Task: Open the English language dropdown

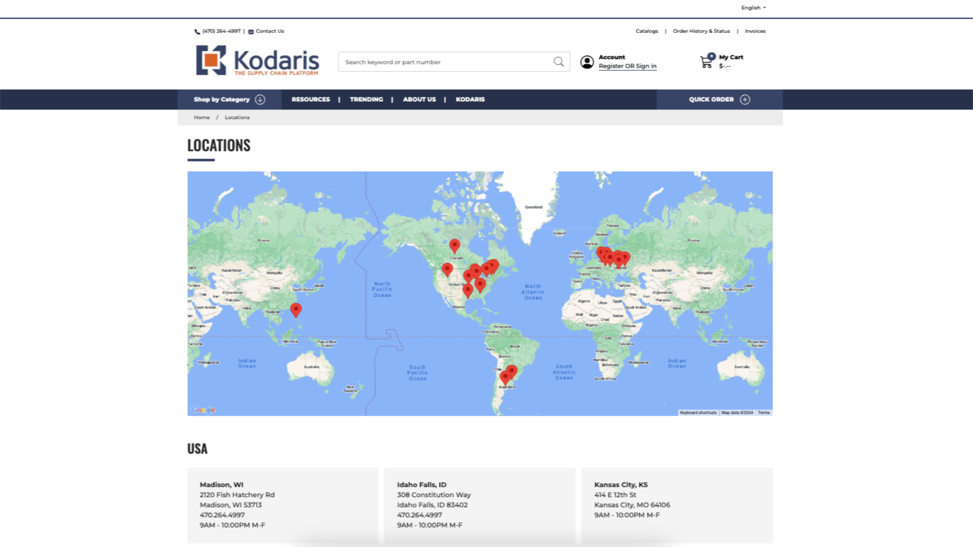Action: 754,8
